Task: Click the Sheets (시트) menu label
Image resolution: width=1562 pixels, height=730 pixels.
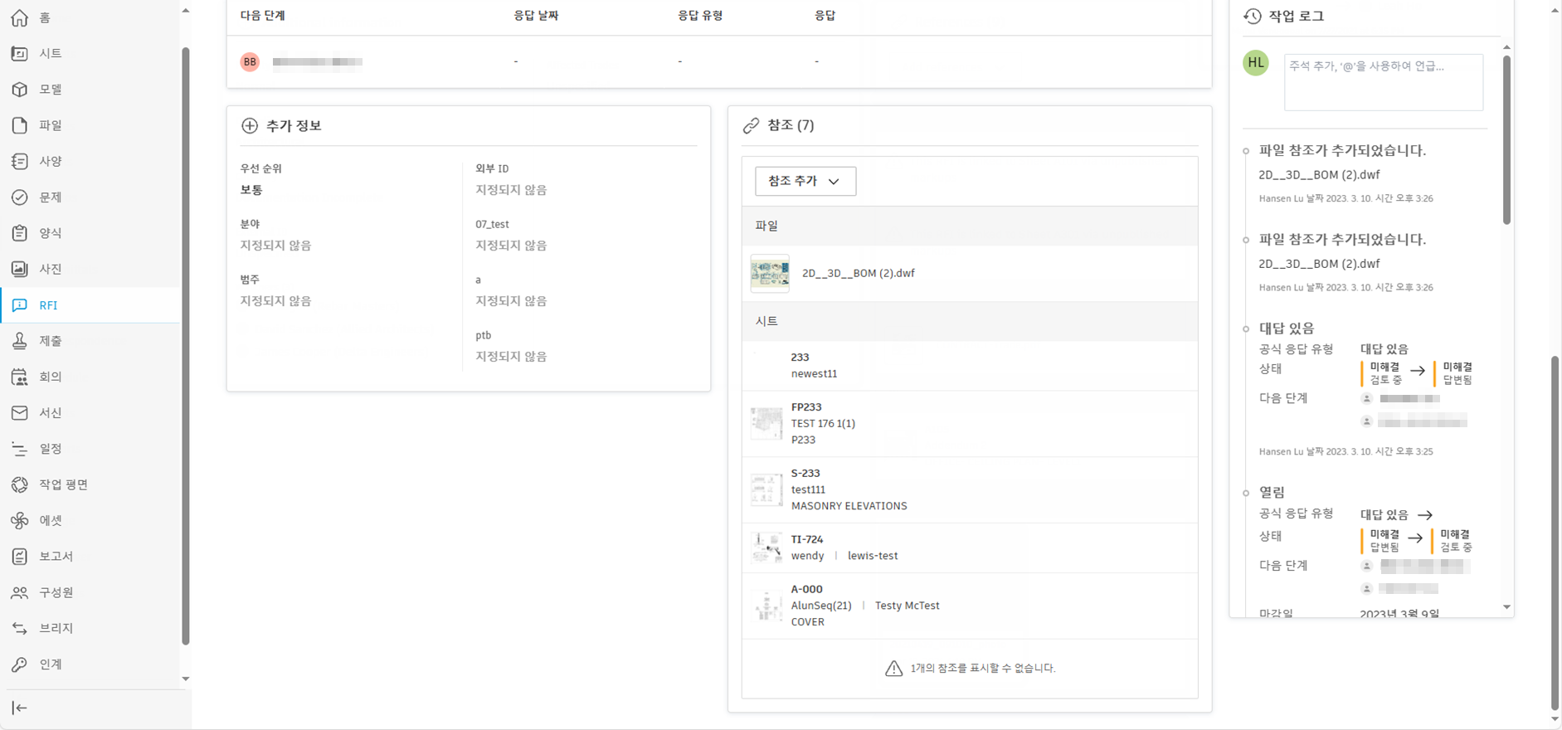Action: (51, 53)
